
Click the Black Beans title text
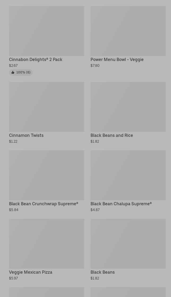[x=102, y=272]
